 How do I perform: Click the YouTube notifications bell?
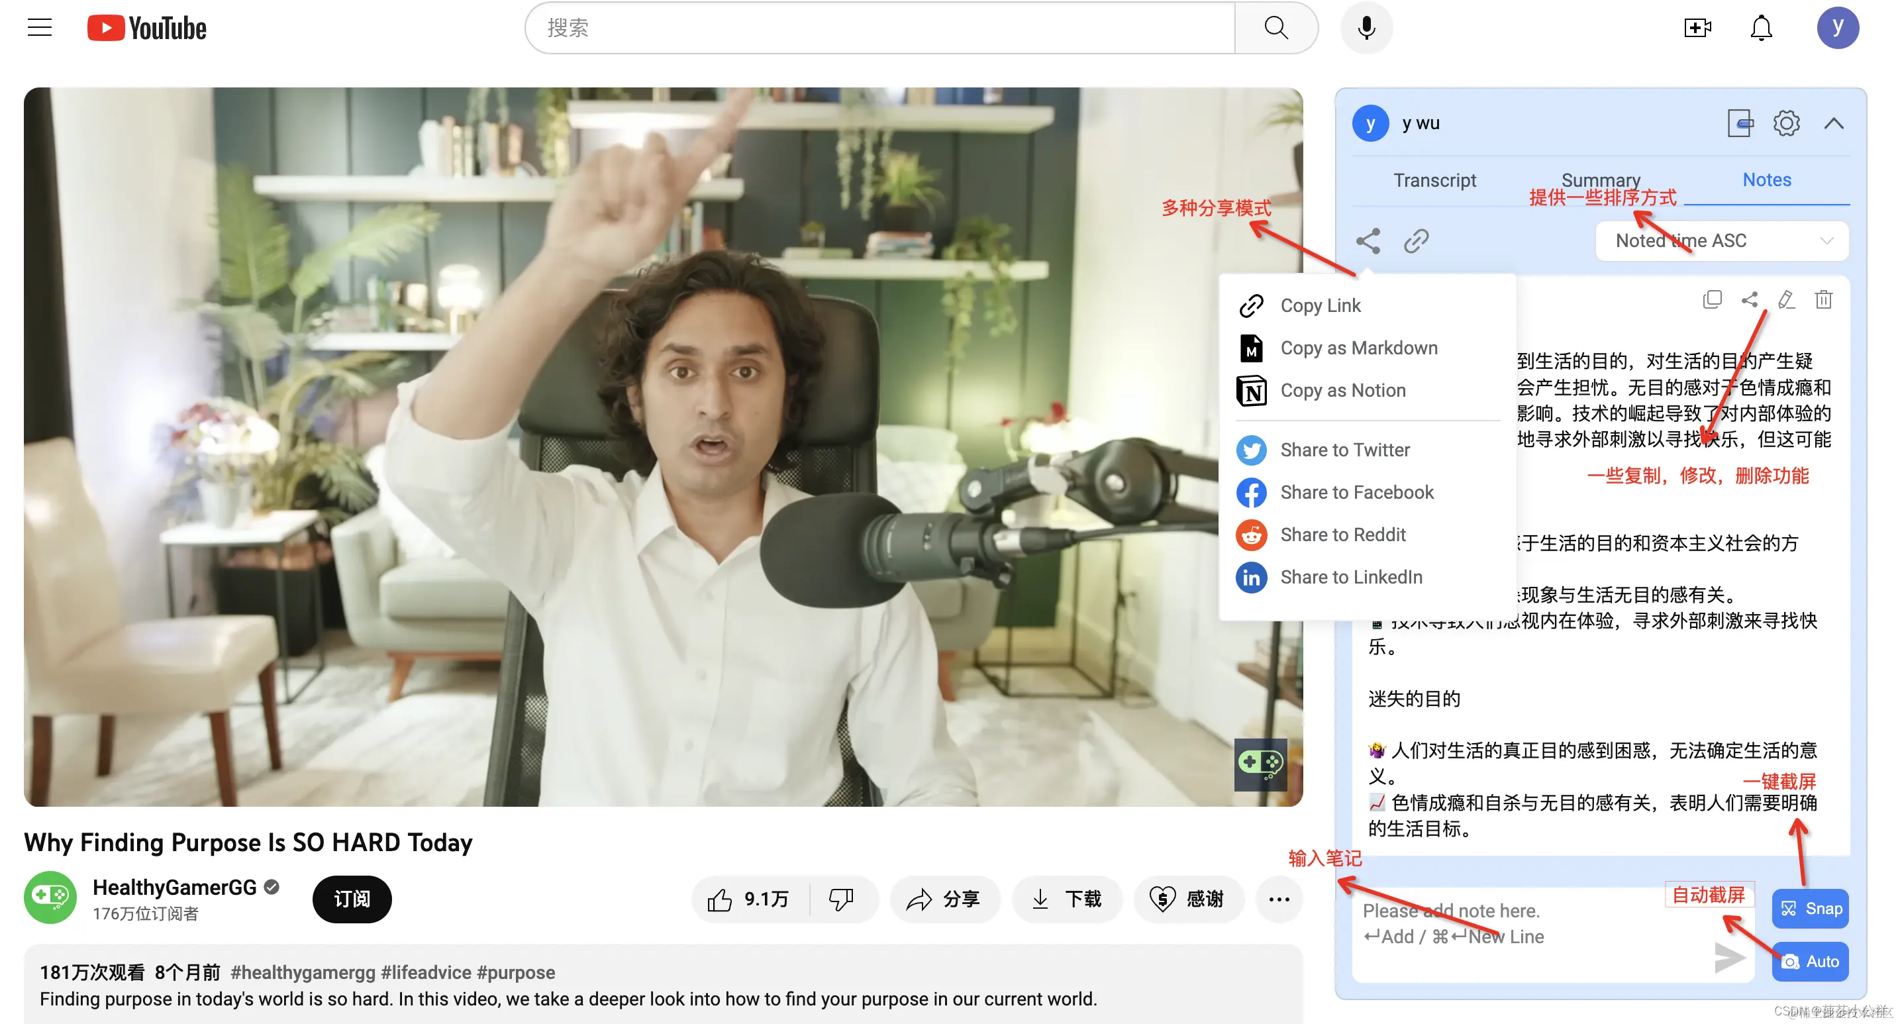click(x=1761, y=28)
